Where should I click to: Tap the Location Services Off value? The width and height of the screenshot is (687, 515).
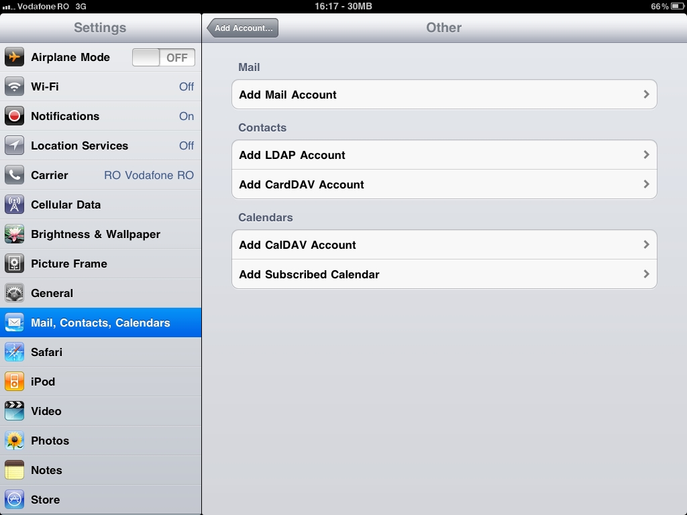click(x=187, y=146)
